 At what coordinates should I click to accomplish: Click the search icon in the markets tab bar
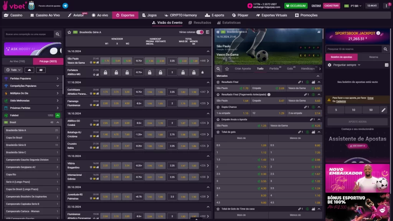tap(218, 69)
